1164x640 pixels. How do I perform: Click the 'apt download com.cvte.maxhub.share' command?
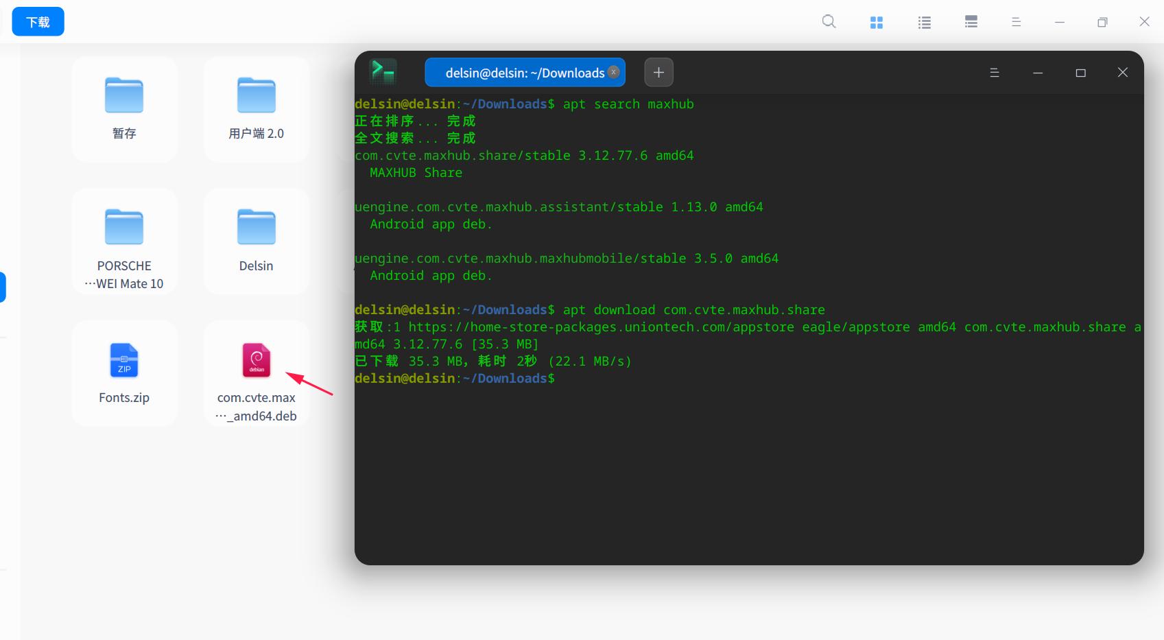694,310
